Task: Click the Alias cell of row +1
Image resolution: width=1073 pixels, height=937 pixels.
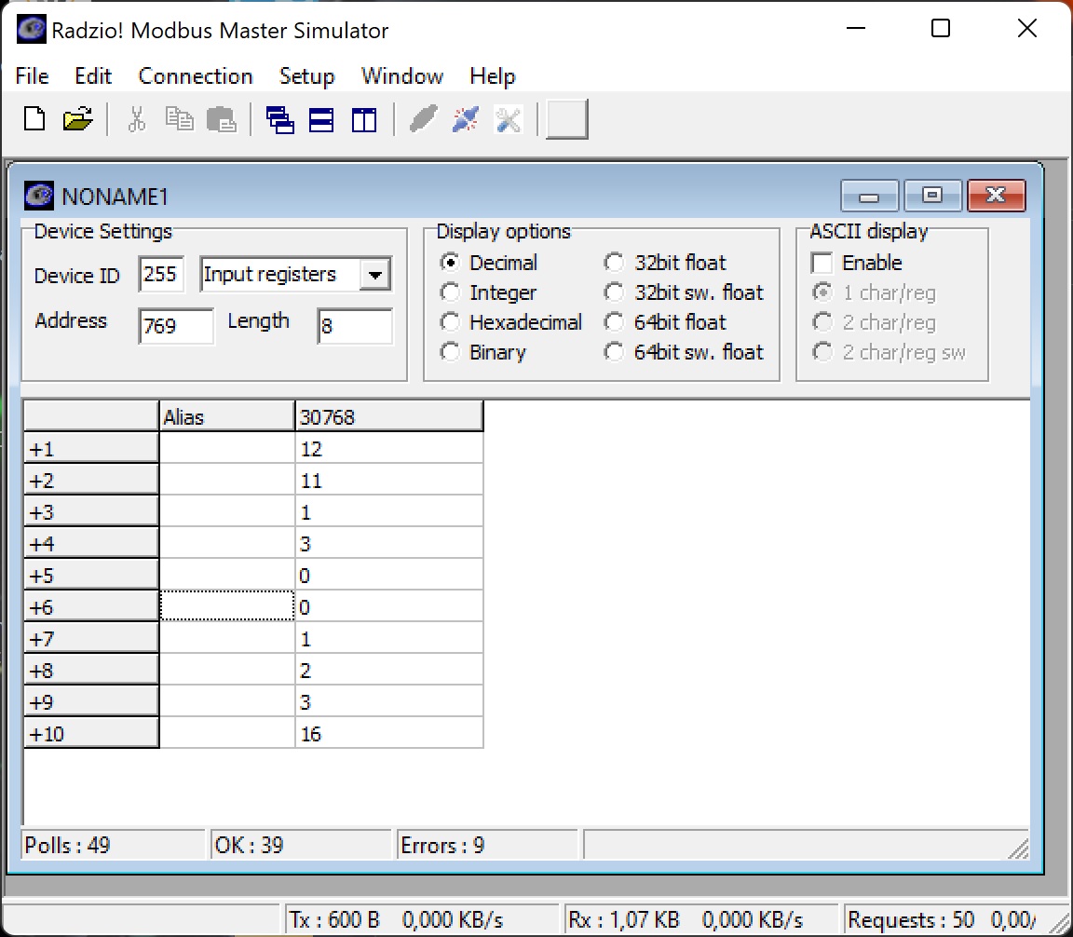Action: [x=227, y=449]
